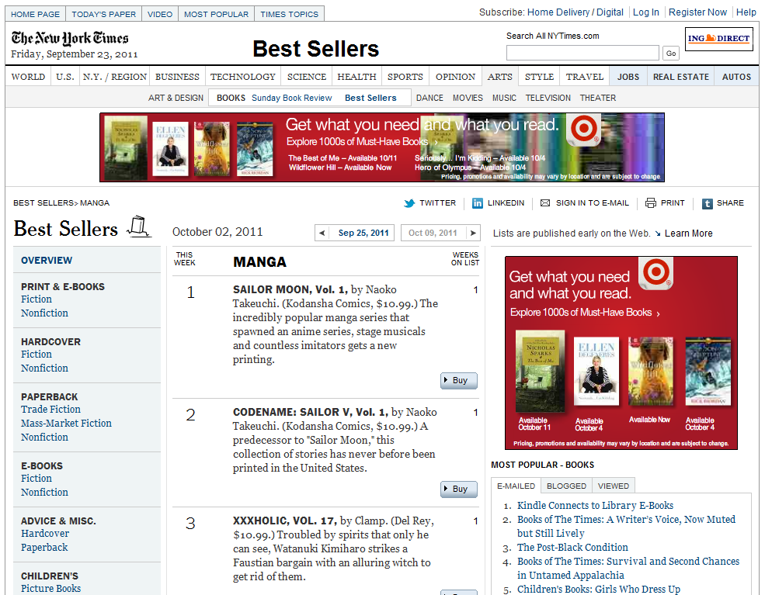Viewport: 765px width, 595px height.
Task: Click Ellen DeGeneres book cover in sidebar ad
Action: point(596,371)
